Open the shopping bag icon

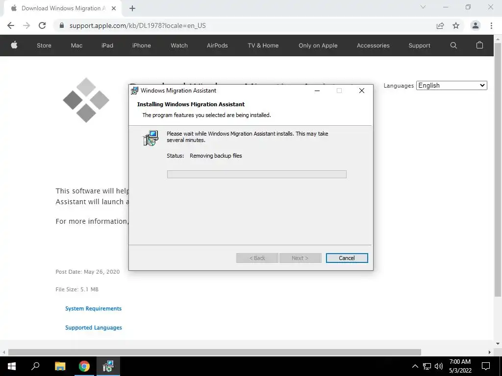tap(479, 45)
